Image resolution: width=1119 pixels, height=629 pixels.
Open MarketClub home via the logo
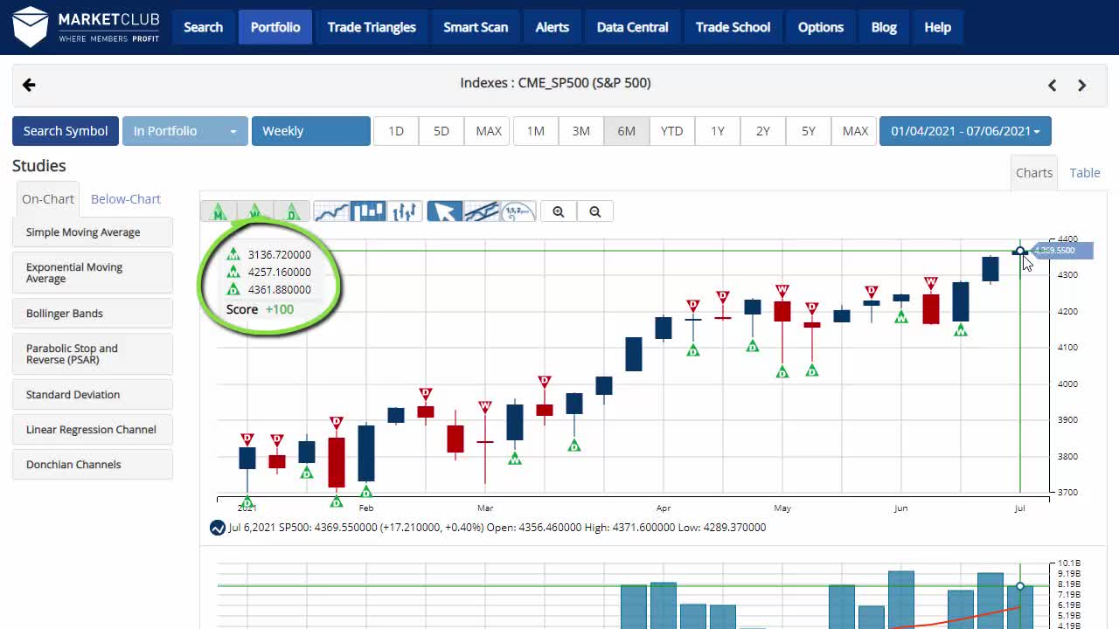click(86, 26)
